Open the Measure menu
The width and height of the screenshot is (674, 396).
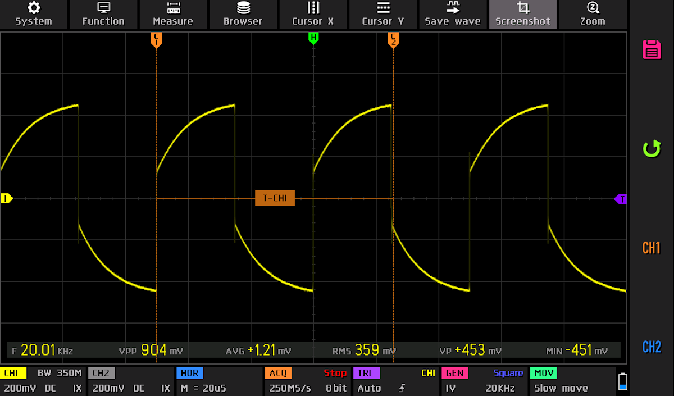pos(173,14)
